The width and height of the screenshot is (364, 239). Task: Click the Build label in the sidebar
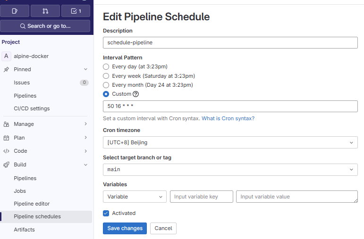tap(20, 165)
